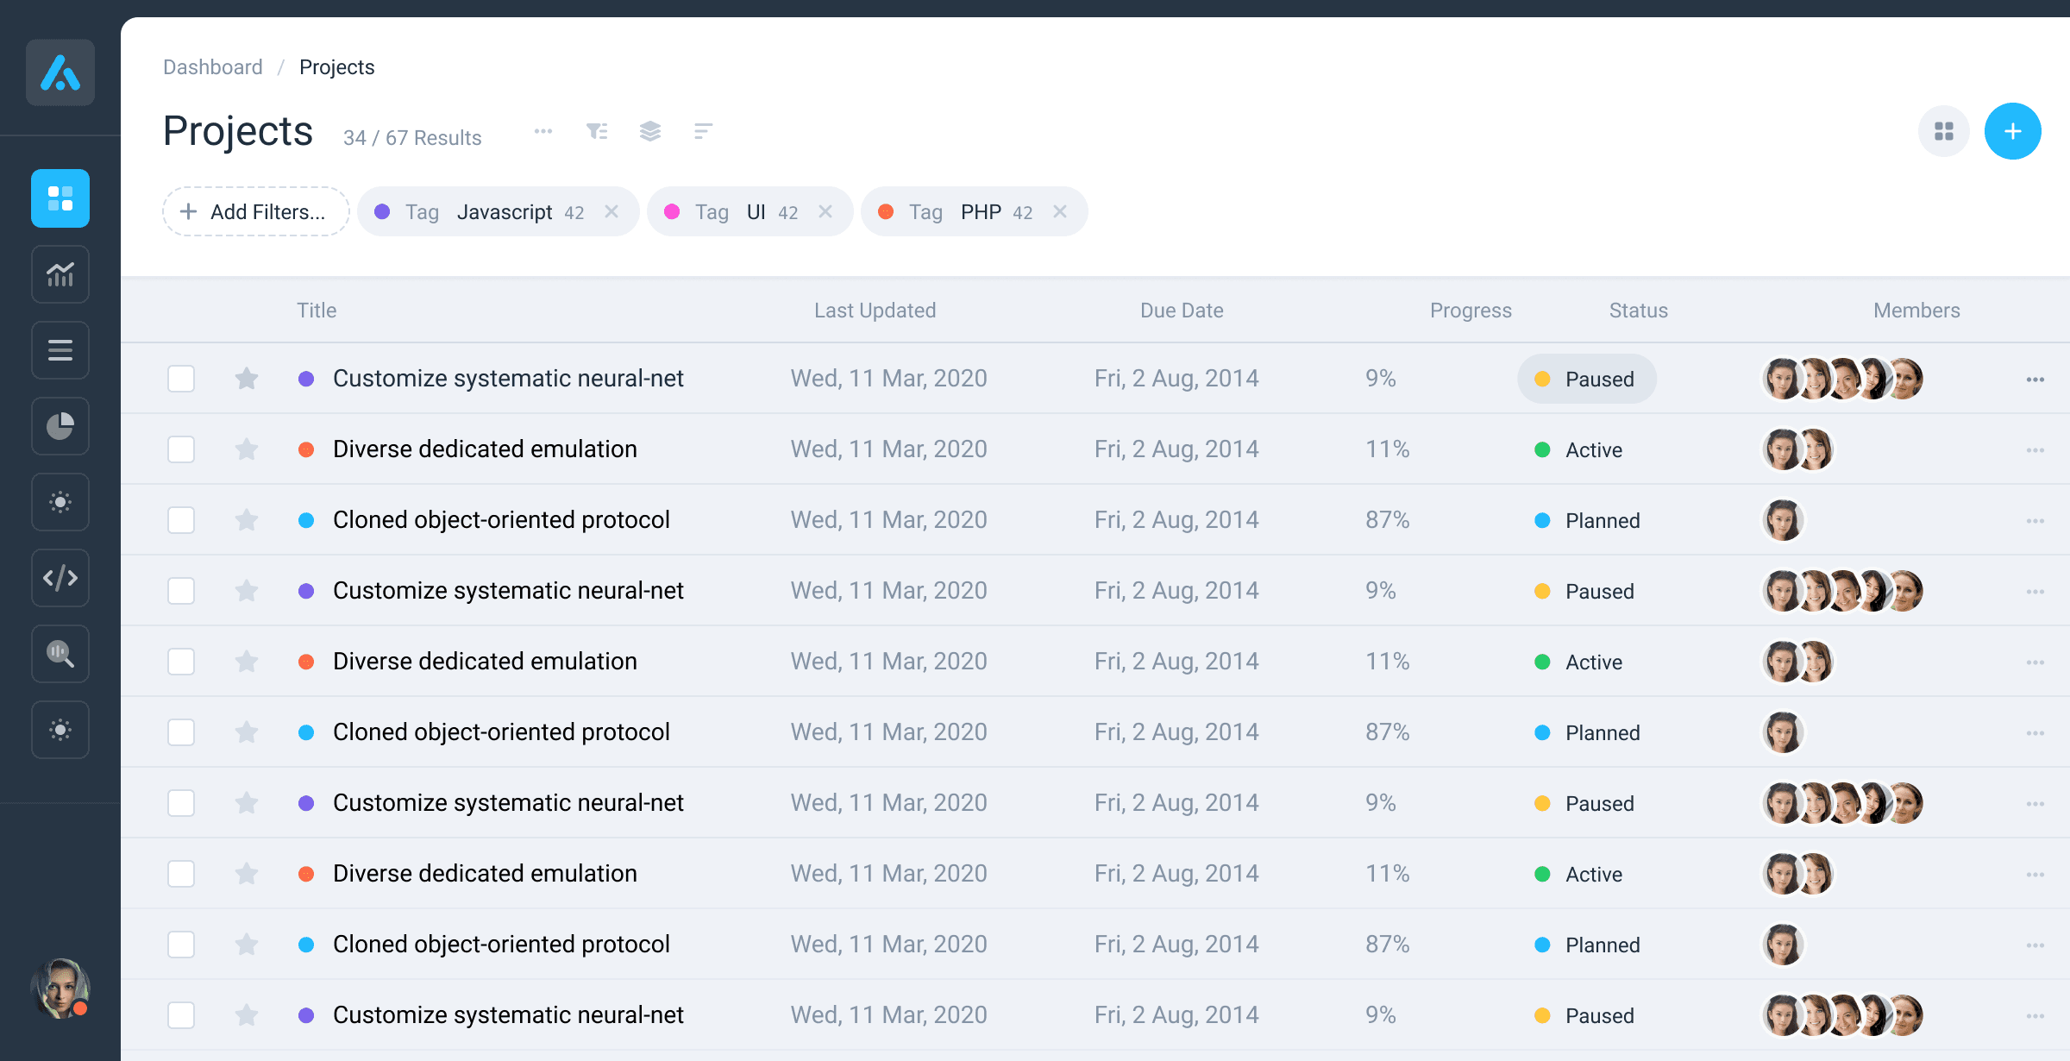The image size is (2070, 1061).
Task: Open the pie chart reports icon
Action: (60, 426)
